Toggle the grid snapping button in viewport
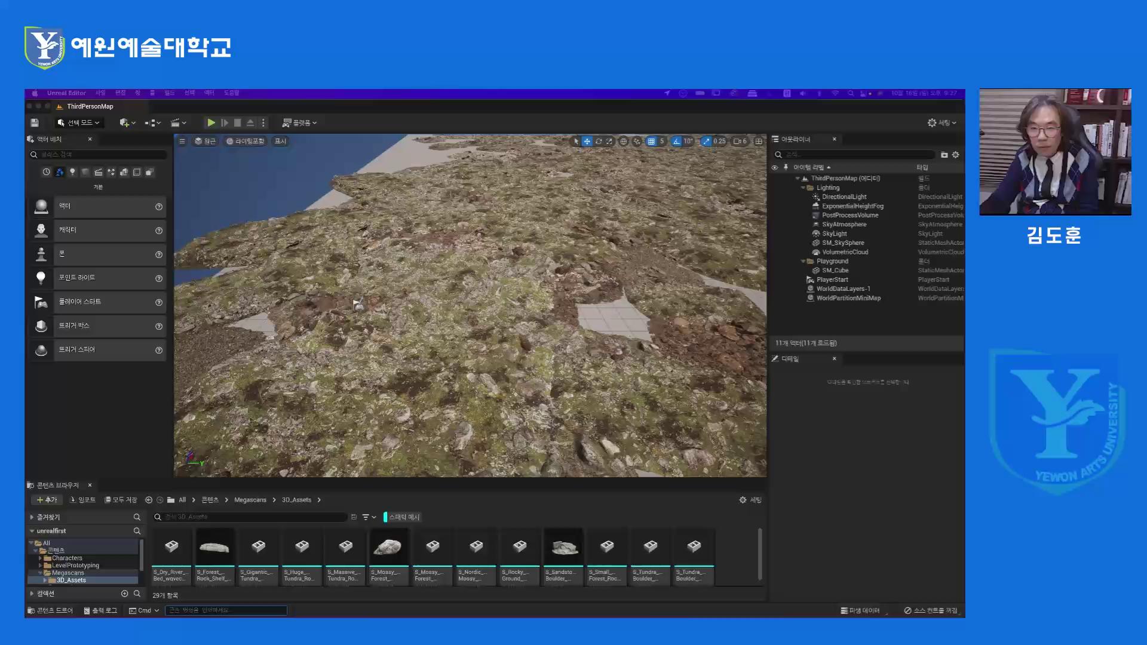 (x=651, y=142)
